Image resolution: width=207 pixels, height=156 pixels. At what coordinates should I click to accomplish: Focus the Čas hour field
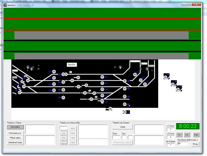124,137
